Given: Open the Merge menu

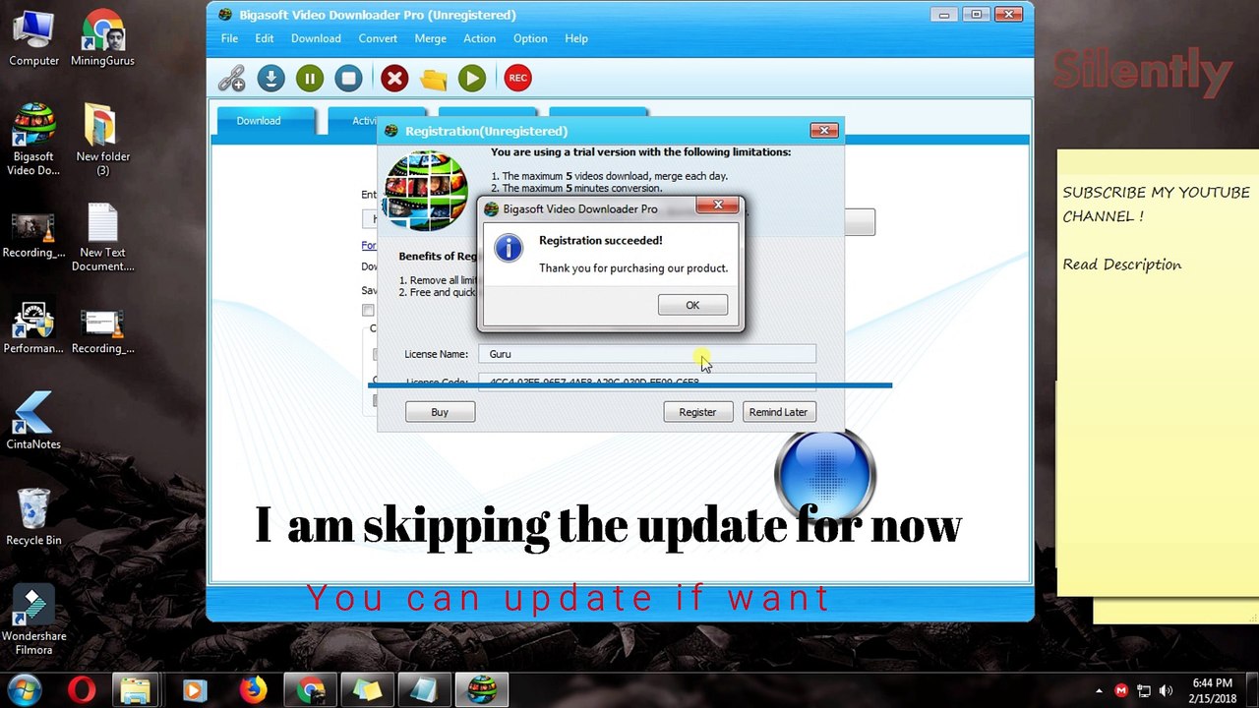Looking at the screenshot, I should point(430,38).
